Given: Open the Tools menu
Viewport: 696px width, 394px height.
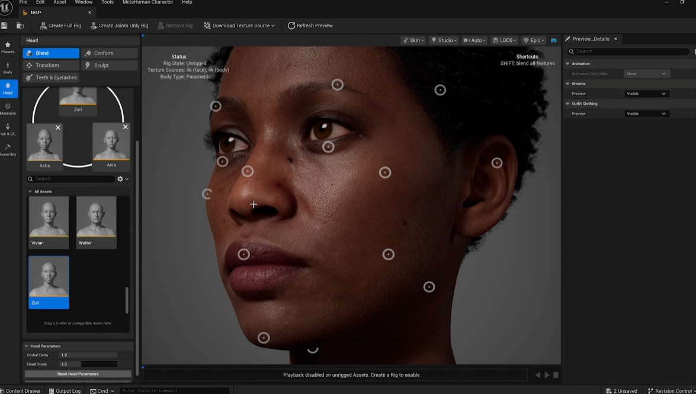Looking at the screenshot, I should (x=107, y=2).
